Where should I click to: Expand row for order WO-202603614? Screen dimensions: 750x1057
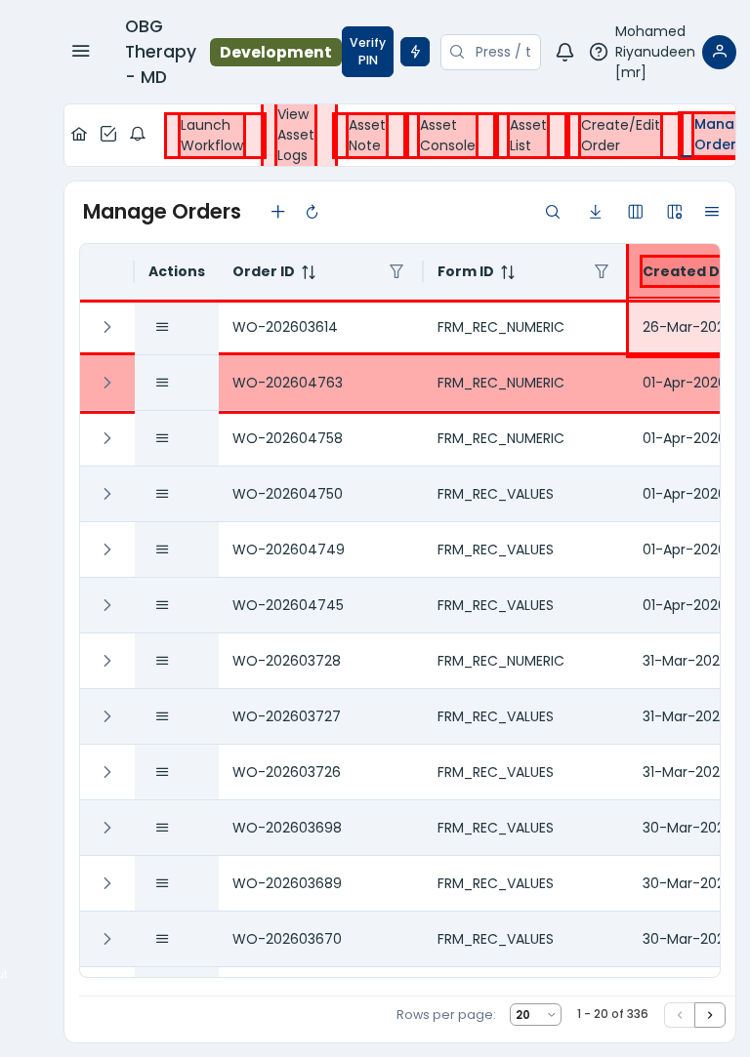click(107, 327)
